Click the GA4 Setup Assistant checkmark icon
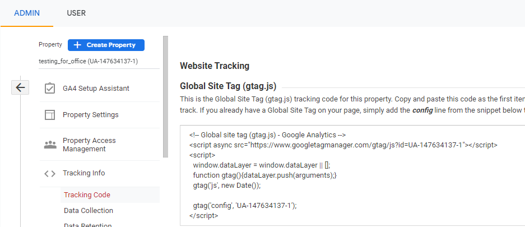This screenshot has height=227, width=525. (x=50, y=89)
